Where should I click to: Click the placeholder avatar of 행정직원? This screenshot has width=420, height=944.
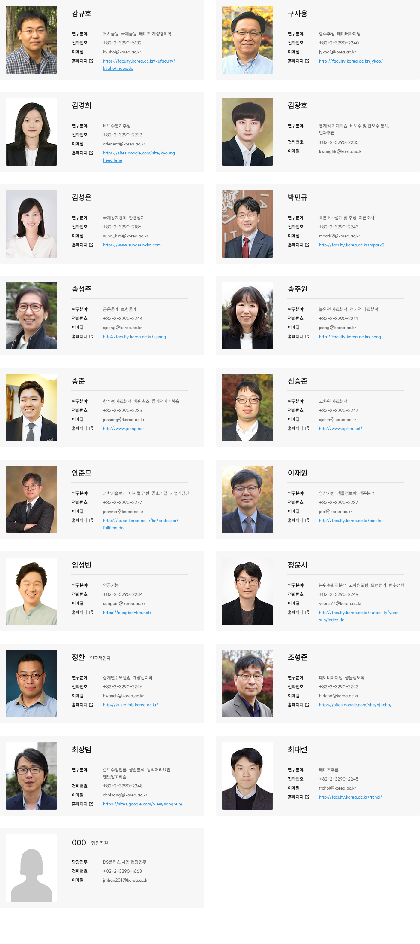pyautogui.click(x=31, y=868)
